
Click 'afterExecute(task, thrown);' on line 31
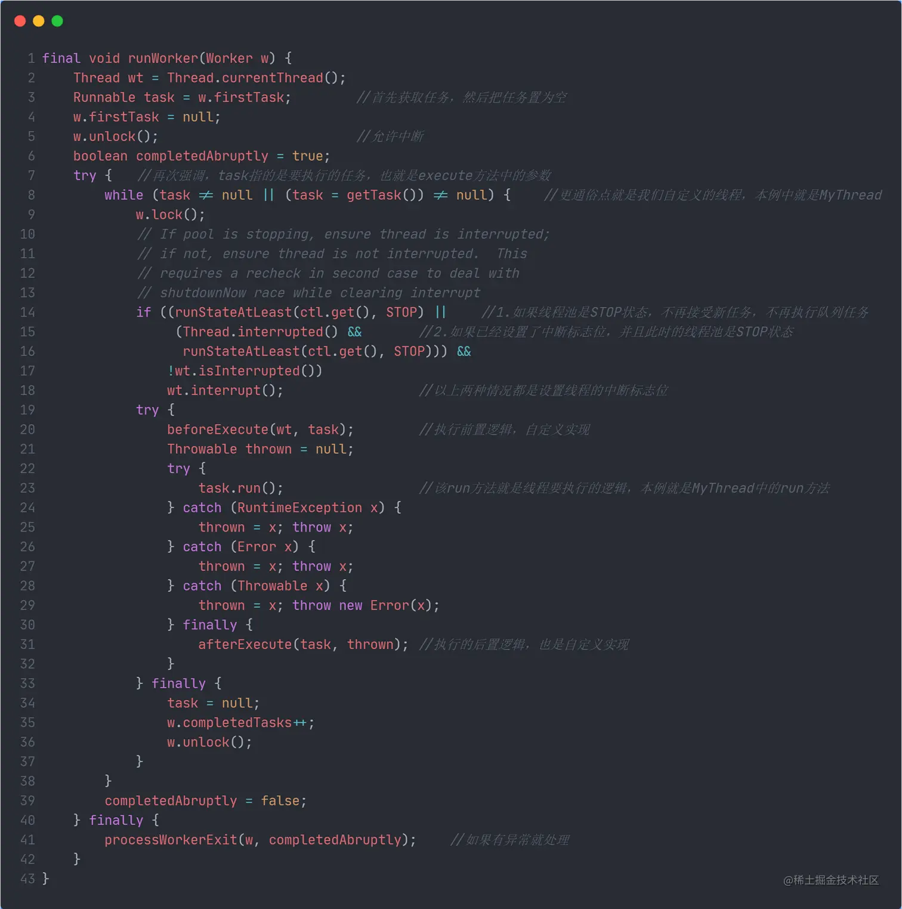point(304,644)
